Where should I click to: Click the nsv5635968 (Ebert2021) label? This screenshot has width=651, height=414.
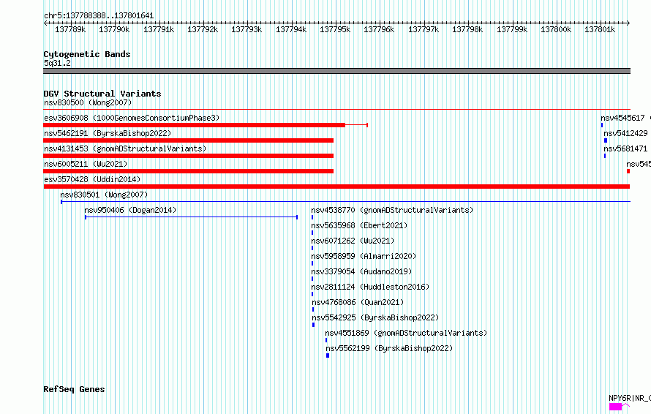[360, 225]
